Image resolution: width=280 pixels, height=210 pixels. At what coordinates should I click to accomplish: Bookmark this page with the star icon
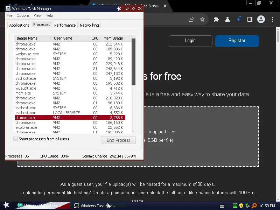[202, 19]
